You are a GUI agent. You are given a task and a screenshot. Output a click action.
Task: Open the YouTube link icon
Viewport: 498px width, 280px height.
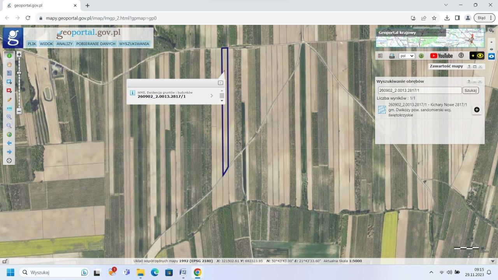click(x=441, y=56)
